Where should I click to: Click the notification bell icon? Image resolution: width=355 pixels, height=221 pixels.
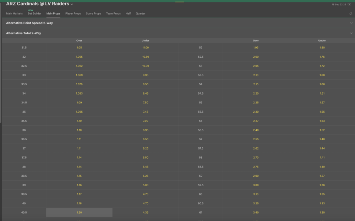click(351, 13)
